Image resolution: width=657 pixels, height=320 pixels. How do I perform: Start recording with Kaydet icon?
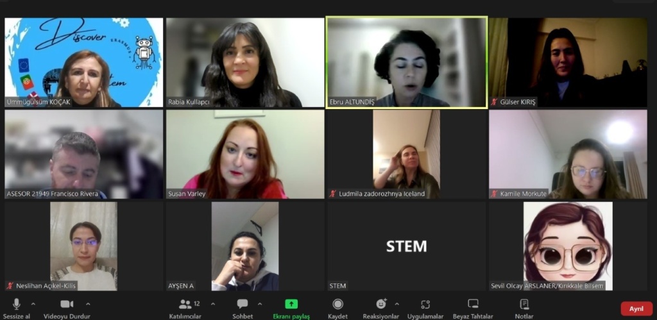click(337, 304)
